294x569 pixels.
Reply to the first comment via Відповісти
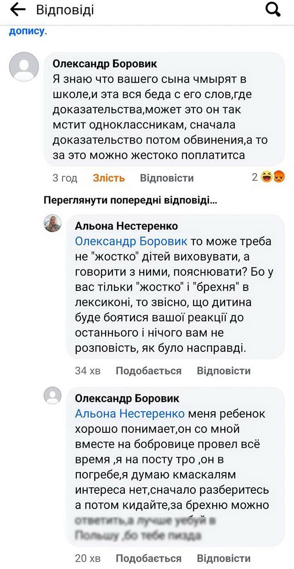(x=167, y=178)
